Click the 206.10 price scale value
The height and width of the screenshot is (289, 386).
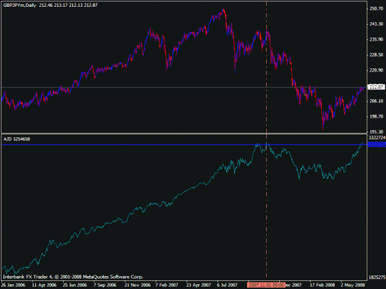(x=376, y=101)
